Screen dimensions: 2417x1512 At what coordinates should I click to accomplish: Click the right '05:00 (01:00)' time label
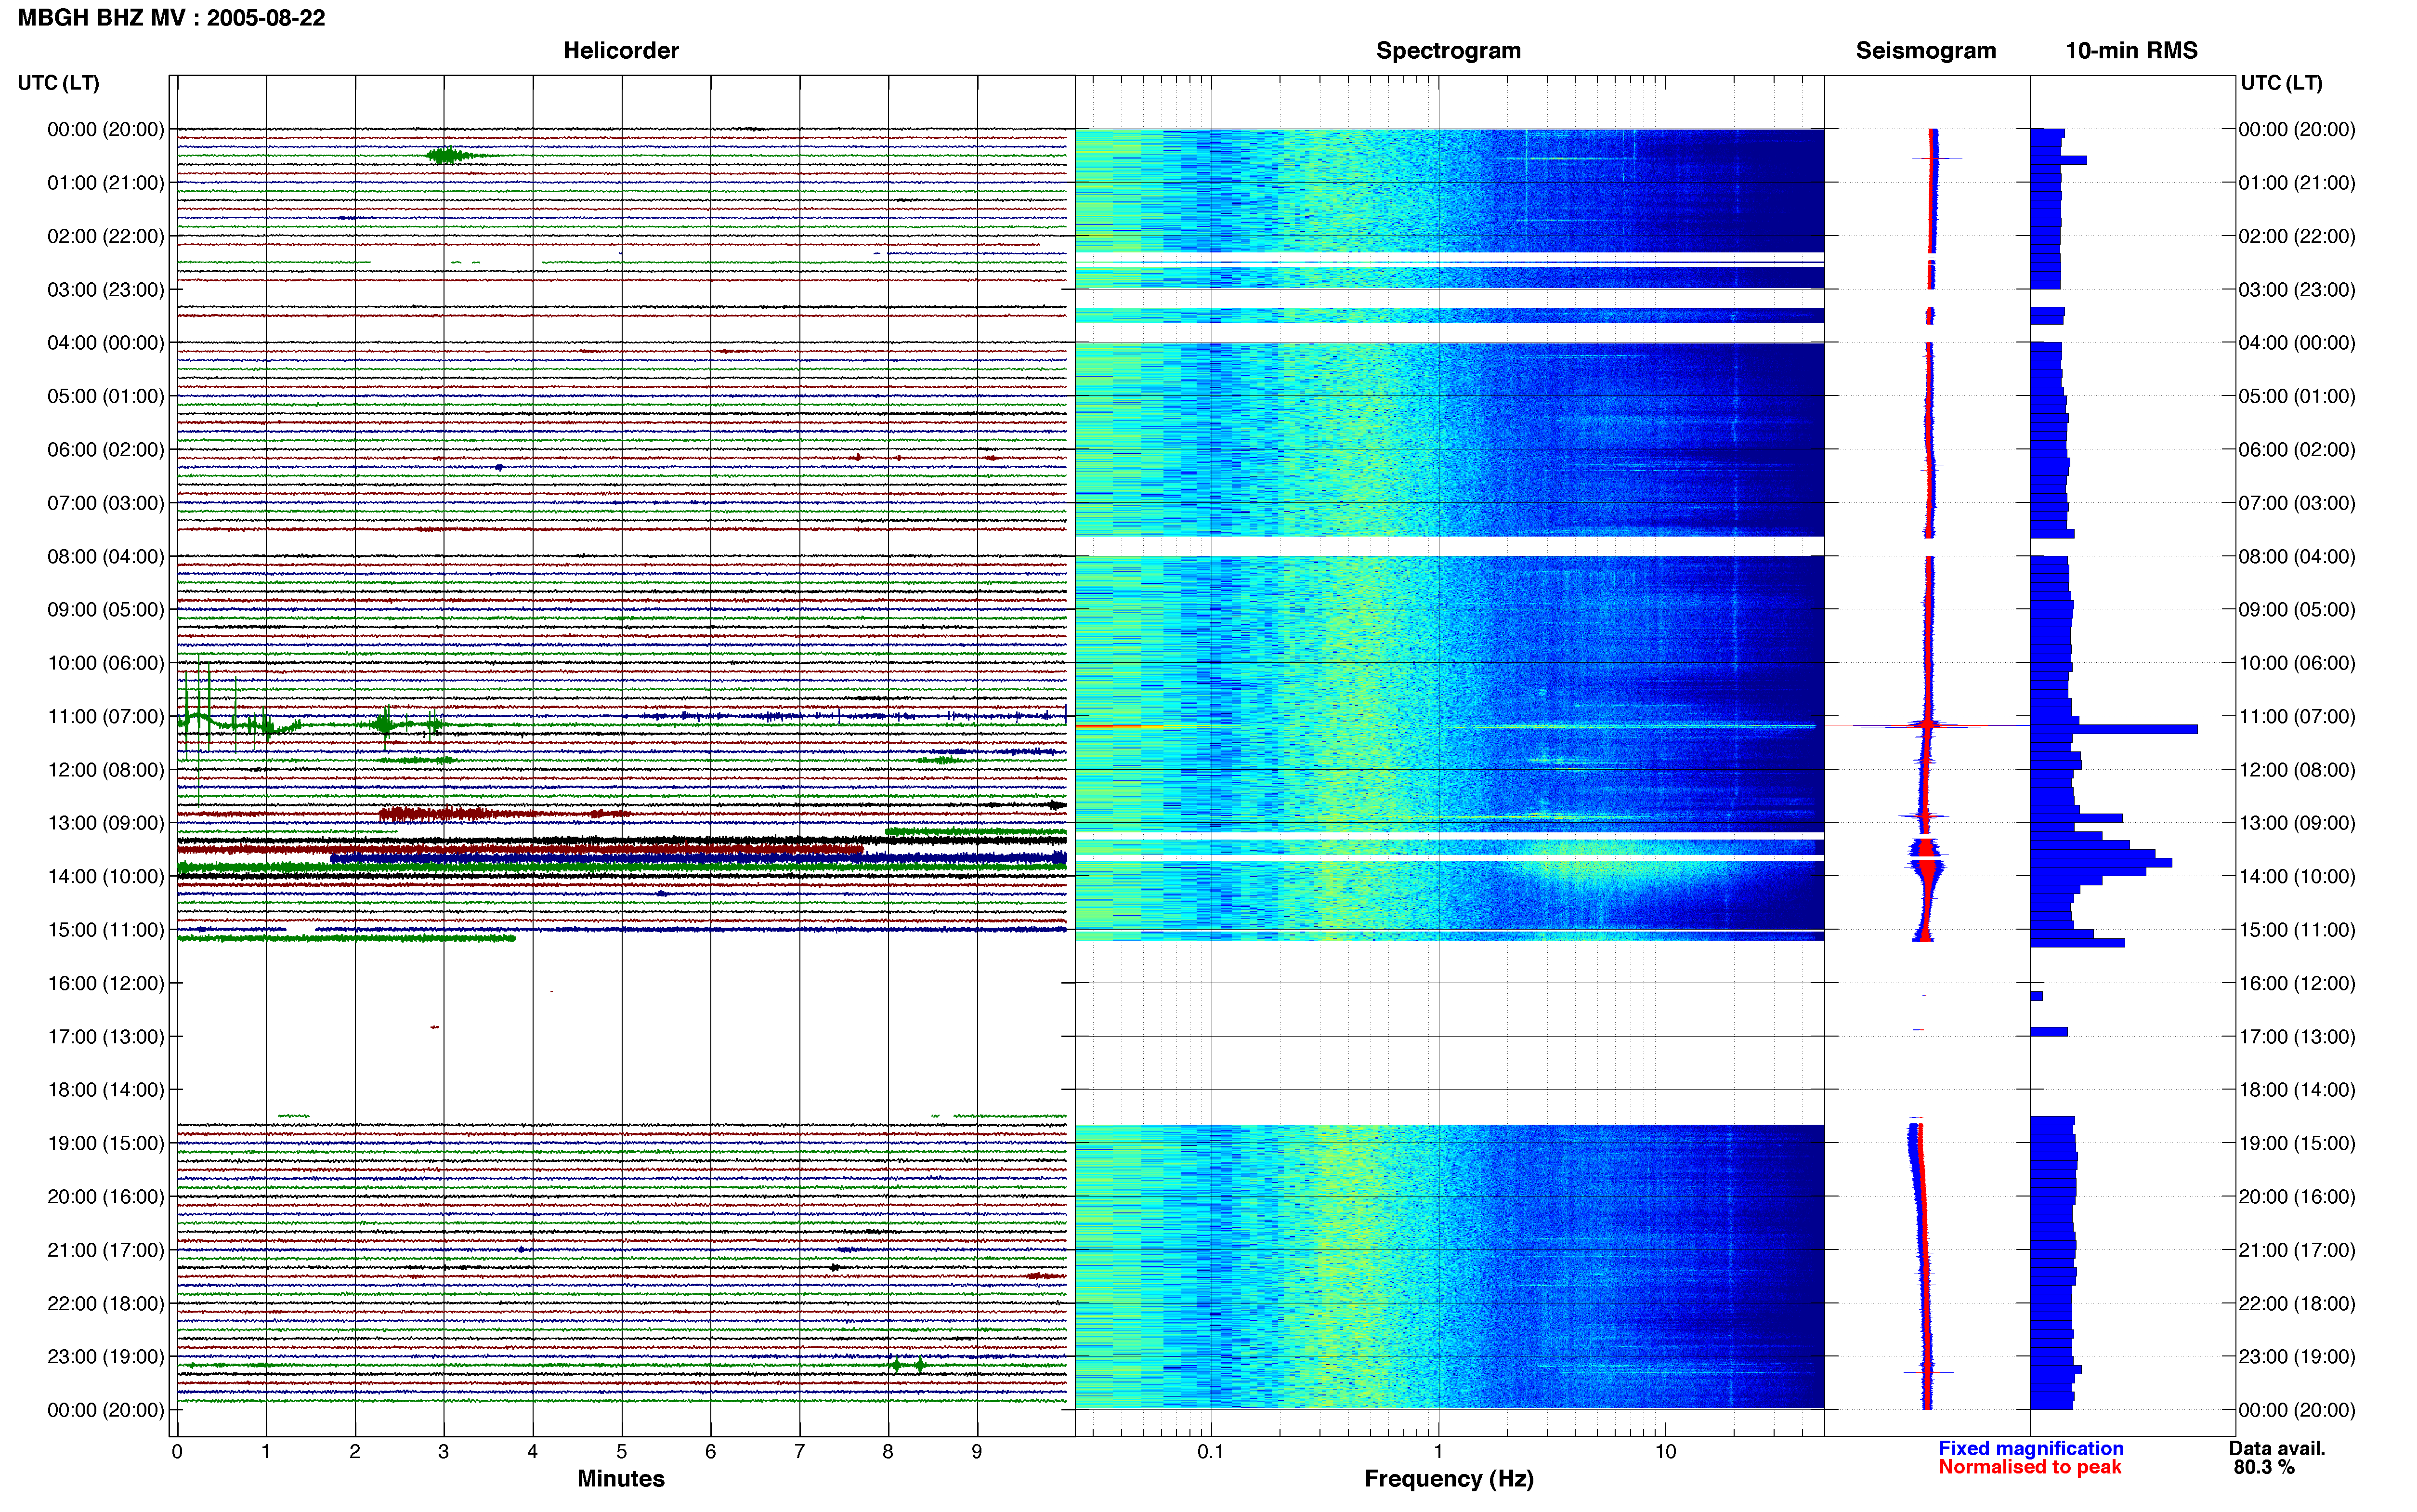pos(2296,396)
